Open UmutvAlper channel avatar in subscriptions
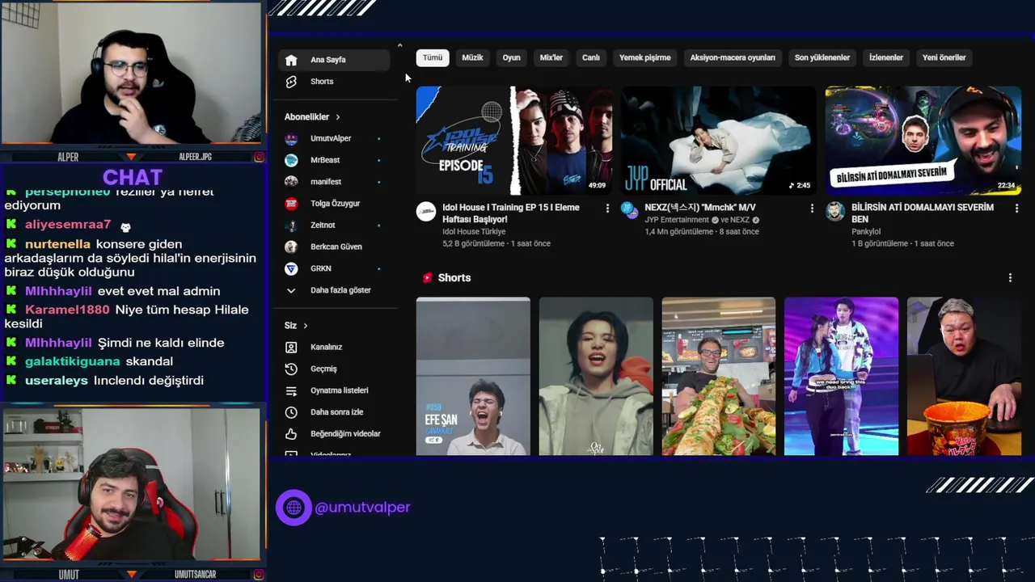The image size is (1035, 582). click(291, 139)
